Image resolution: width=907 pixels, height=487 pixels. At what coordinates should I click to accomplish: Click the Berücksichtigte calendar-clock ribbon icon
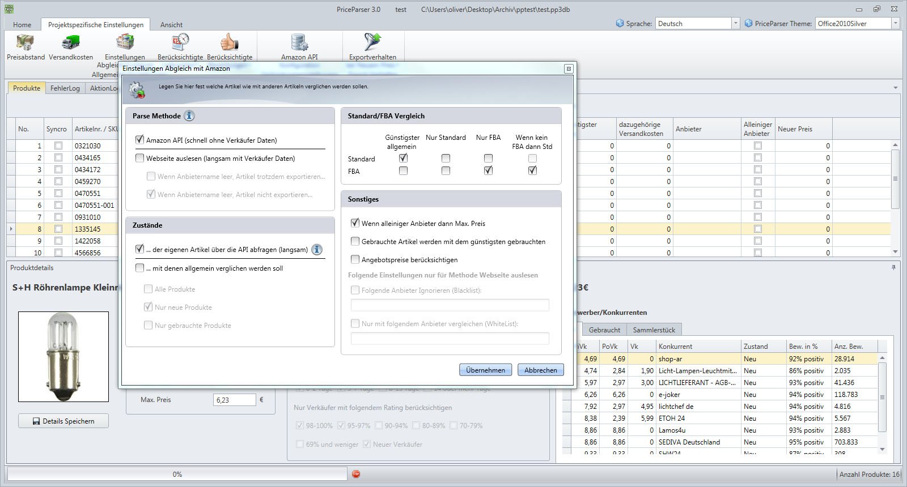(x=180, y=42)
